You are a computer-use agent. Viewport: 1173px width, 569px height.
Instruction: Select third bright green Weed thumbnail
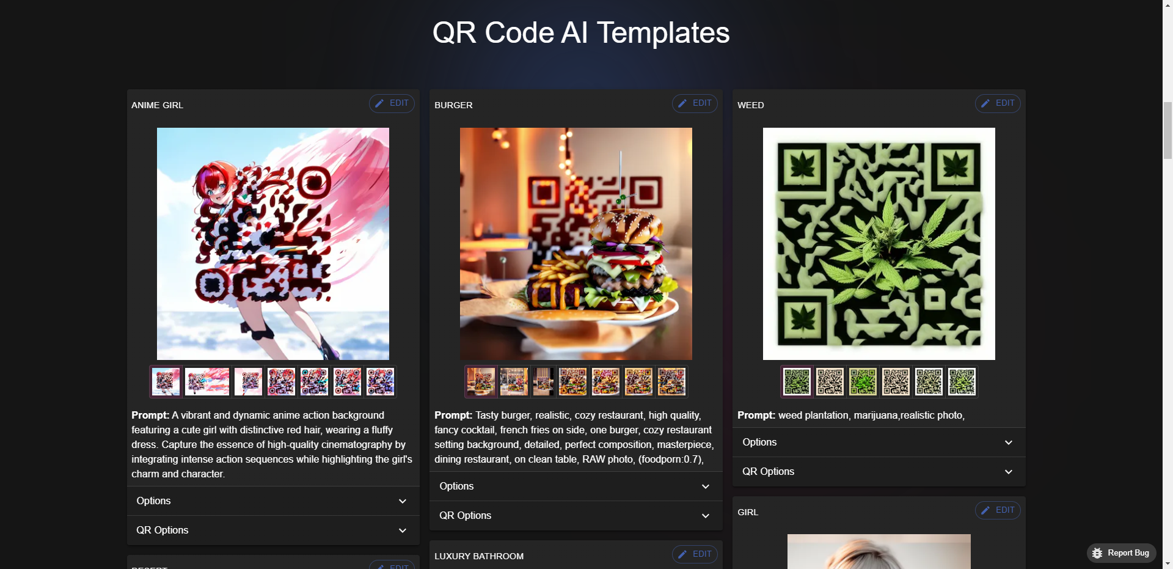(x=863, y=382)
